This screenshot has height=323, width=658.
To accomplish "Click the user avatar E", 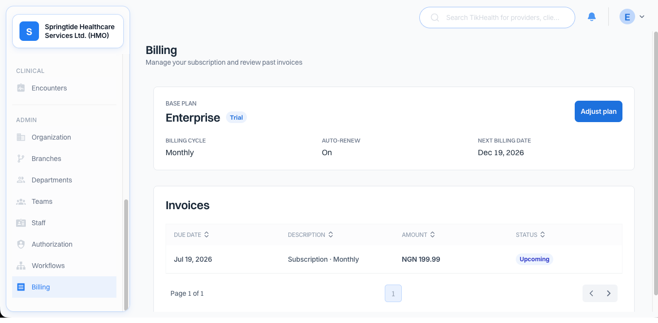I will [x=627, y=17].
